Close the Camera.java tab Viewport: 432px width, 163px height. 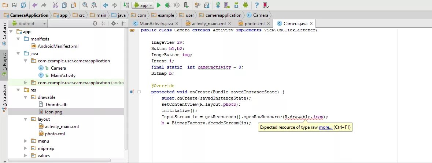tap(311, 24)
